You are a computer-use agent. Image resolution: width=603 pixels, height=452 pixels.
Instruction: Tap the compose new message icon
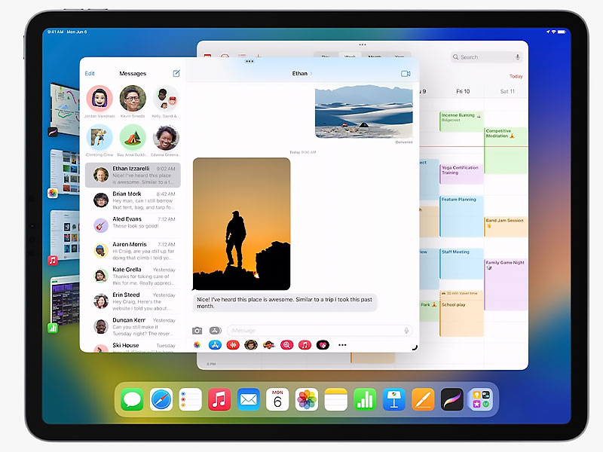(x=176, y=73)
